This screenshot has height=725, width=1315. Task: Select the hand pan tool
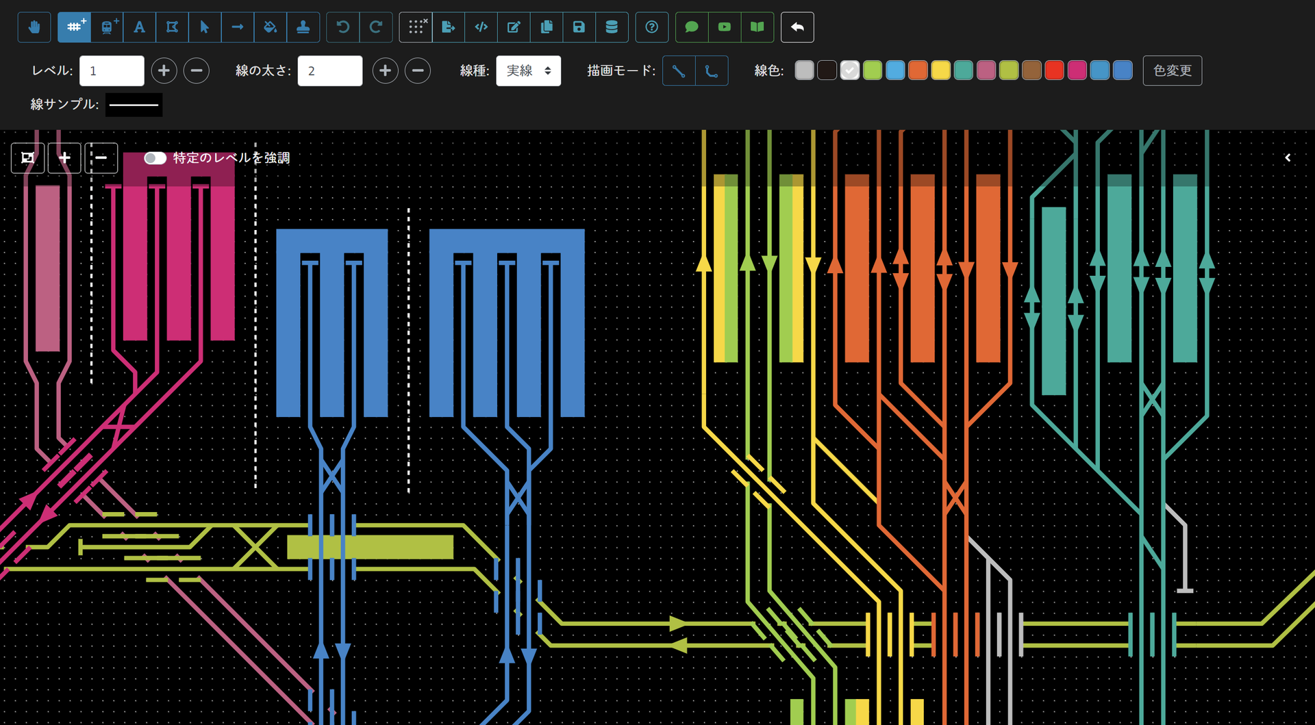coord(34,27)
